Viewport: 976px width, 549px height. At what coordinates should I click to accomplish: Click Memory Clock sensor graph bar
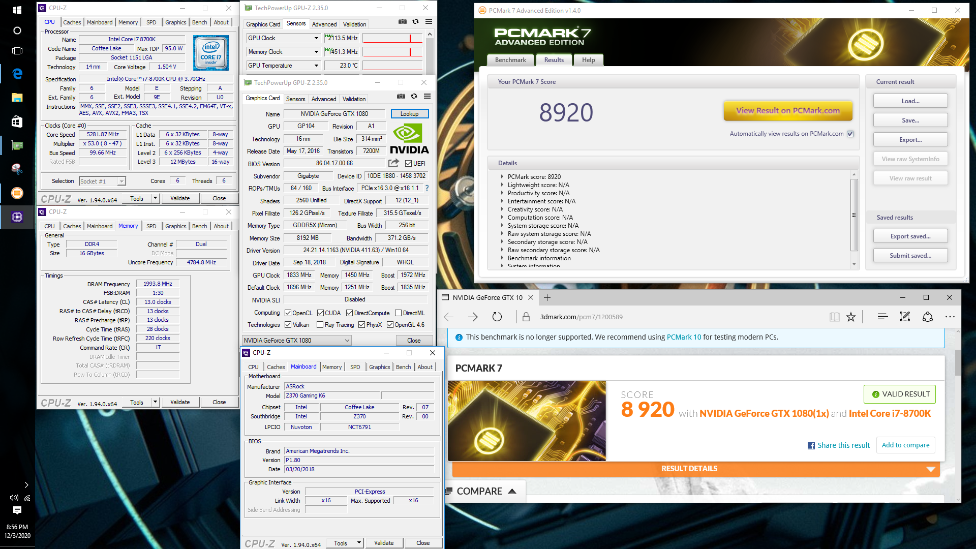tap(392, 52)
